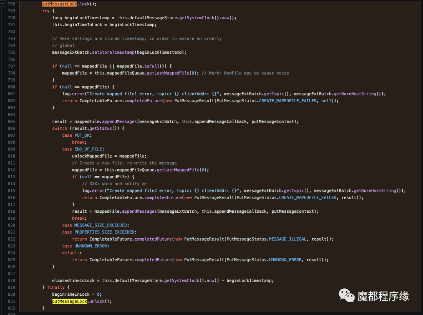Image resolution: width=423 pixels, height=315 pixels.
Task: Click 'isFull' on line 797
Action: (152, 66)
